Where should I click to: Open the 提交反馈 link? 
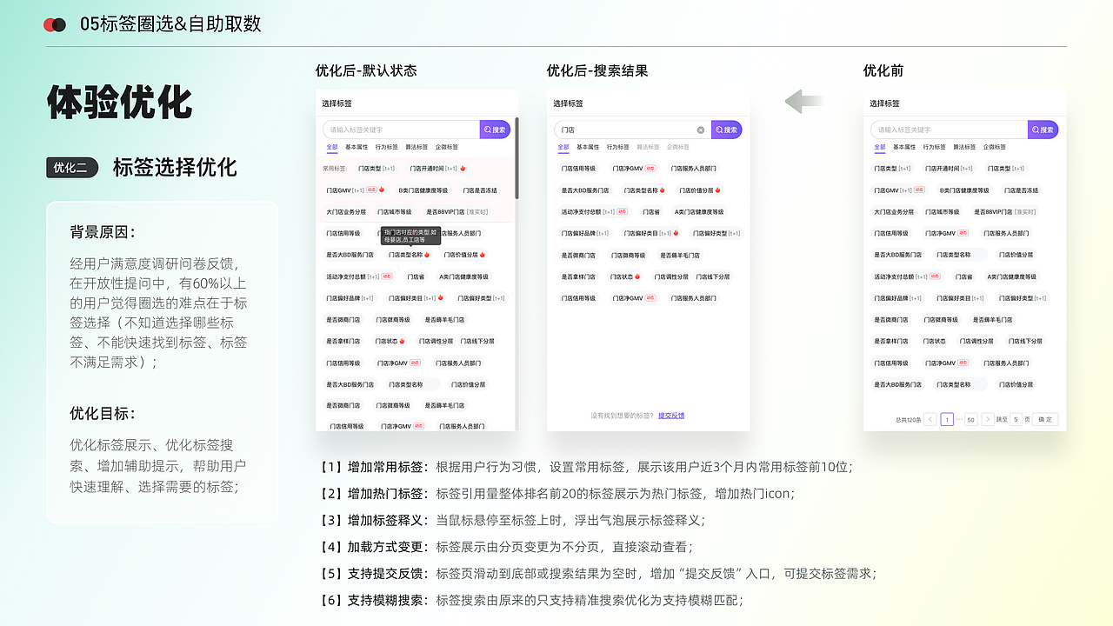coord(671,416)
